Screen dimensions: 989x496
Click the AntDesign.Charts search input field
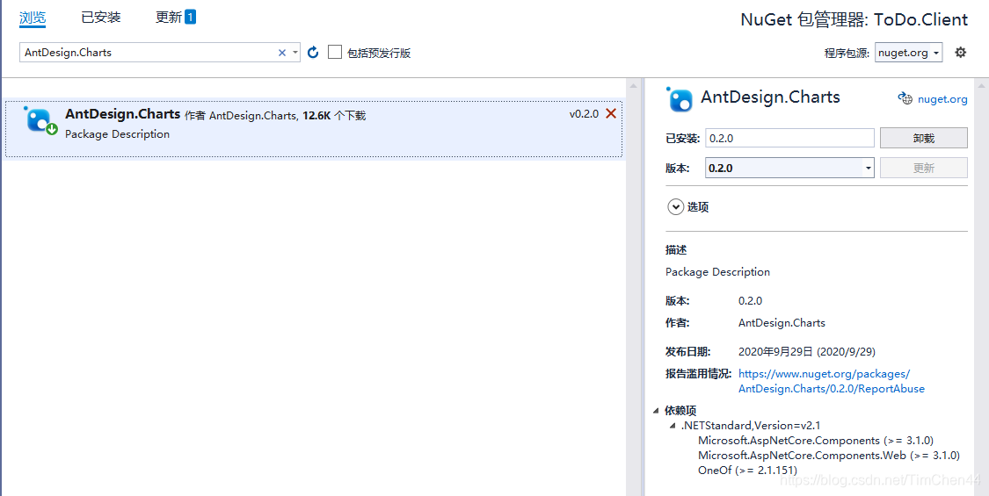149,53
